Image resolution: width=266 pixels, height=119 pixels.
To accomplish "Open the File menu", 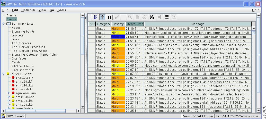I will pyautogui.click(x=5, y=10).
